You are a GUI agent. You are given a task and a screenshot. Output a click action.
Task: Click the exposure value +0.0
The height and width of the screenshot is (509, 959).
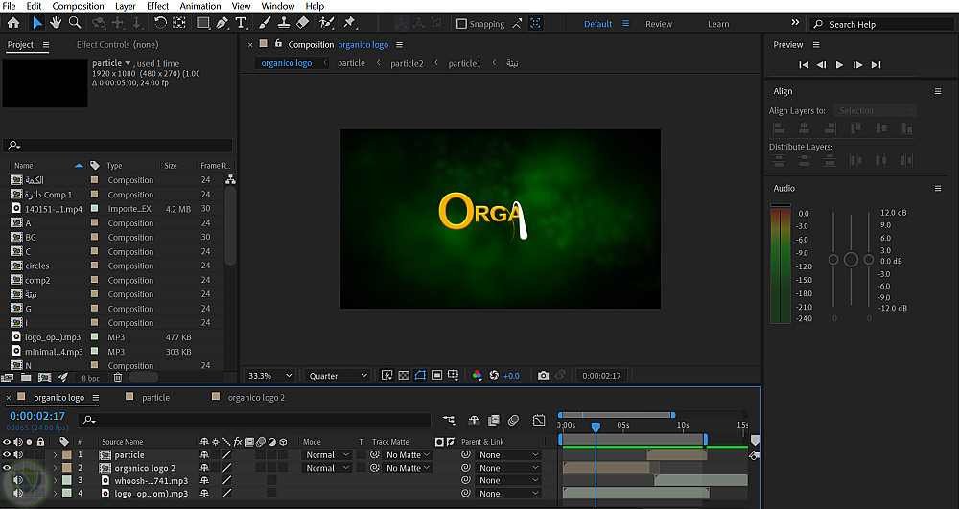tap(511, 376)
